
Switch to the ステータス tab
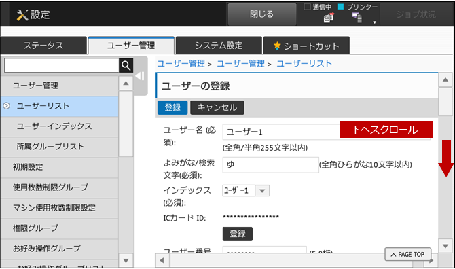[x=43, y=46]
